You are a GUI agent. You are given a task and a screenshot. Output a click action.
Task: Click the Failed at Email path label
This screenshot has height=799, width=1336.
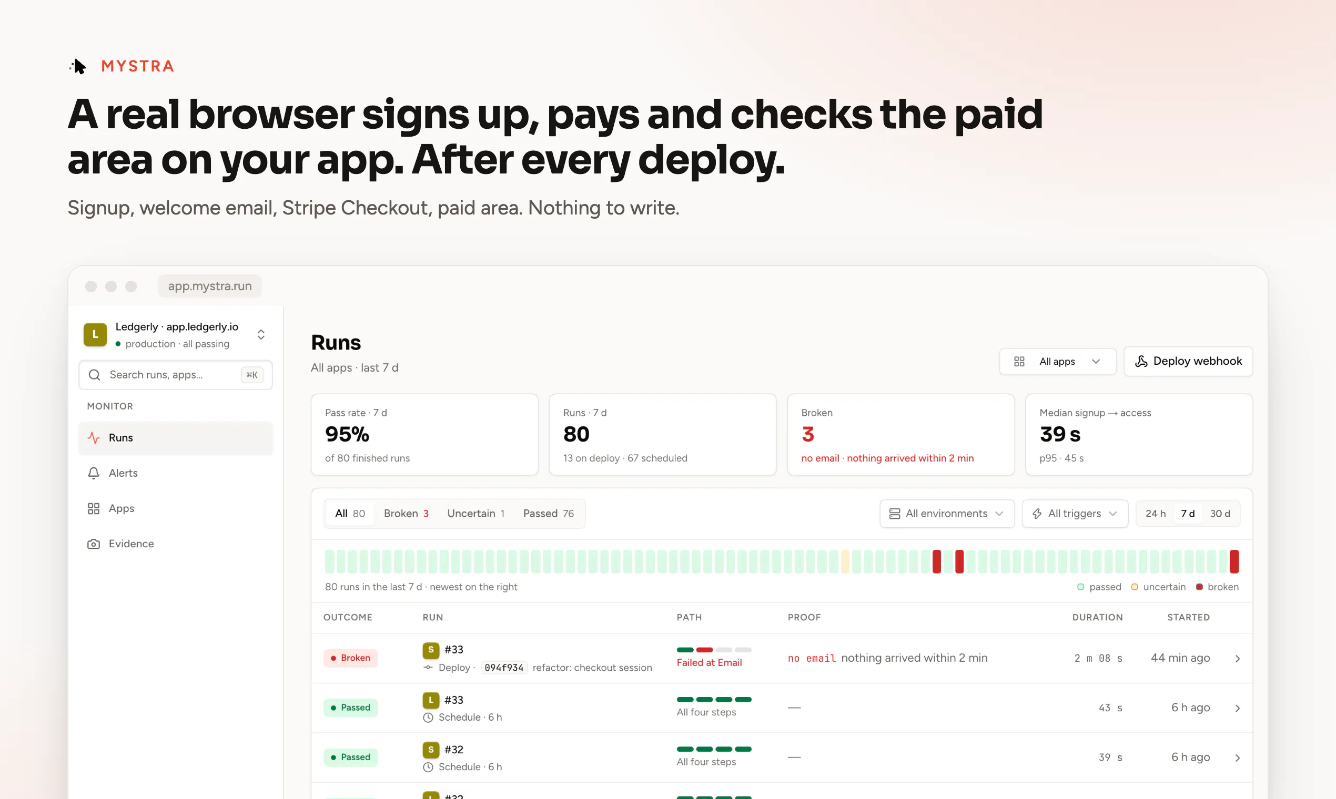pos(709,663)
